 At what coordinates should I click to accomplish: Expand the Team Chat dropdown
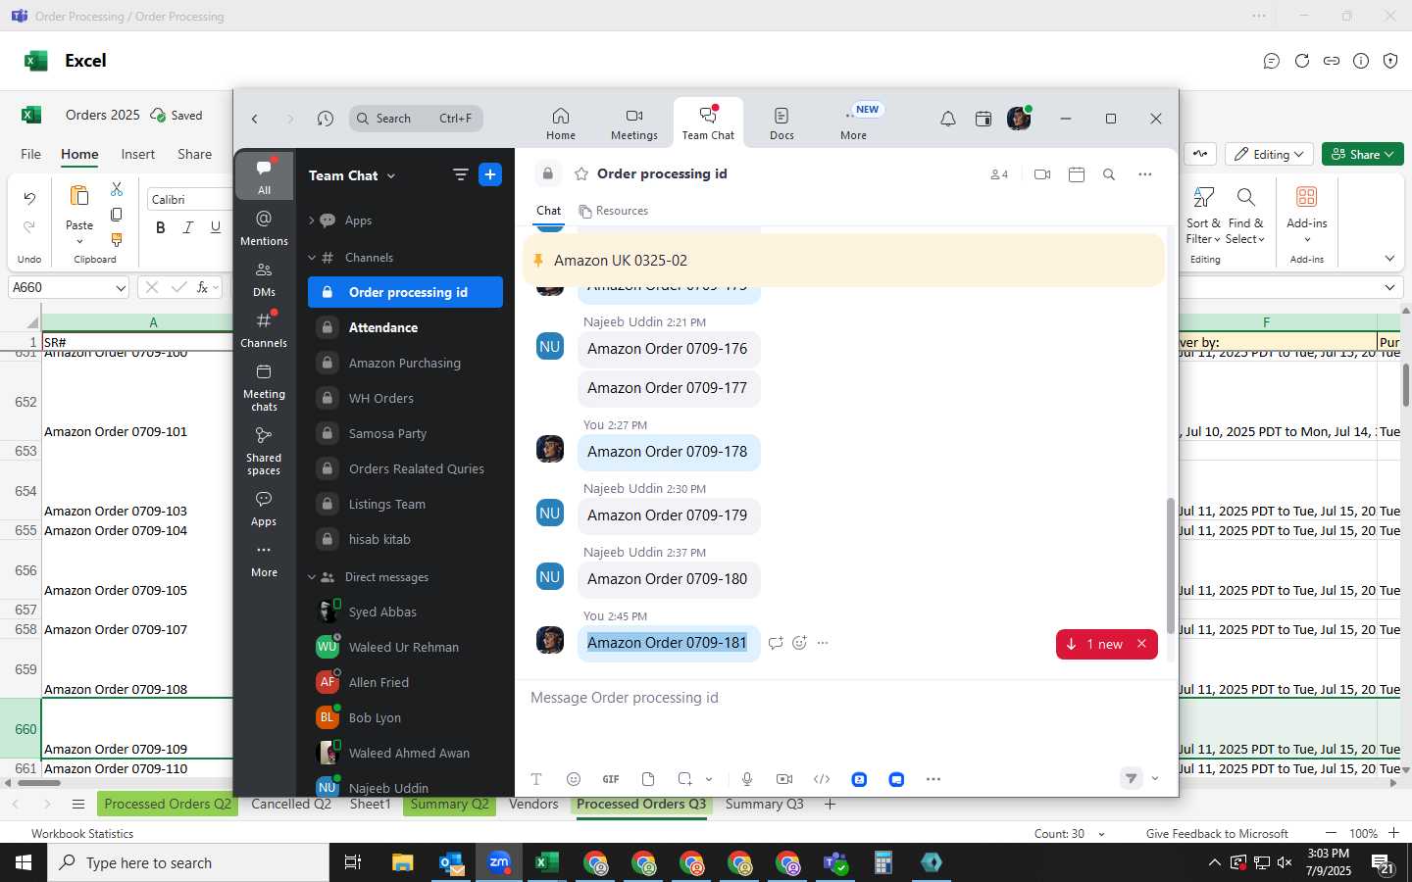pos(391,175)
